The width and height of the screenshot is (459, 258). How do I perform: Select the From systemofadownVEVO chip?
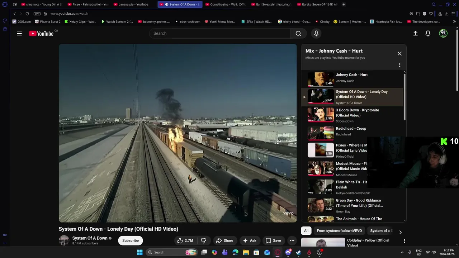(x=339, y=231)
